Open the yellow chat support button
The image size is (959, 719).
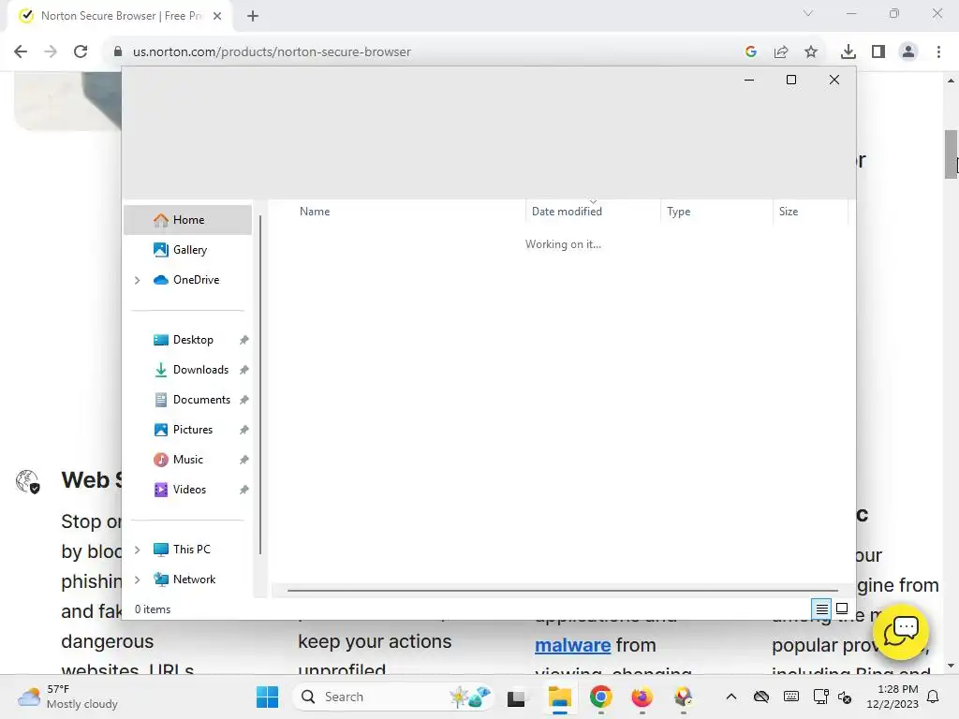tap(901, 632)
